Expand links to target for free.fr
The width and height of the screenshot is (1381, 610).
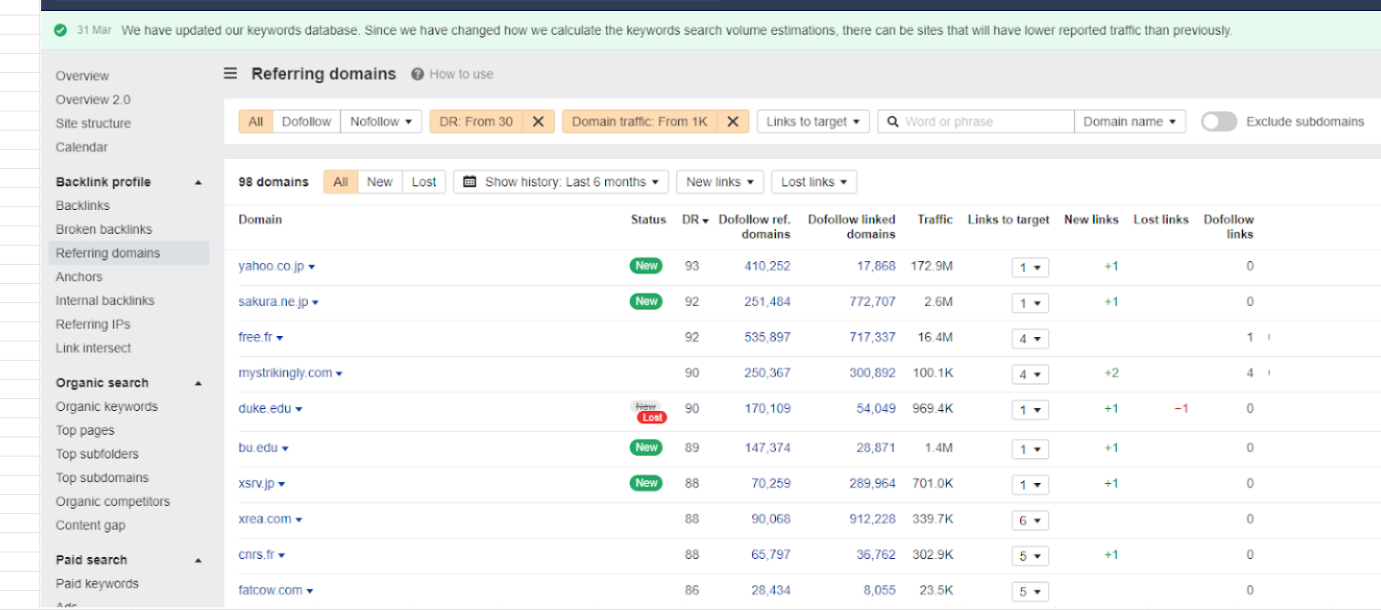[x=1030, y=339]
